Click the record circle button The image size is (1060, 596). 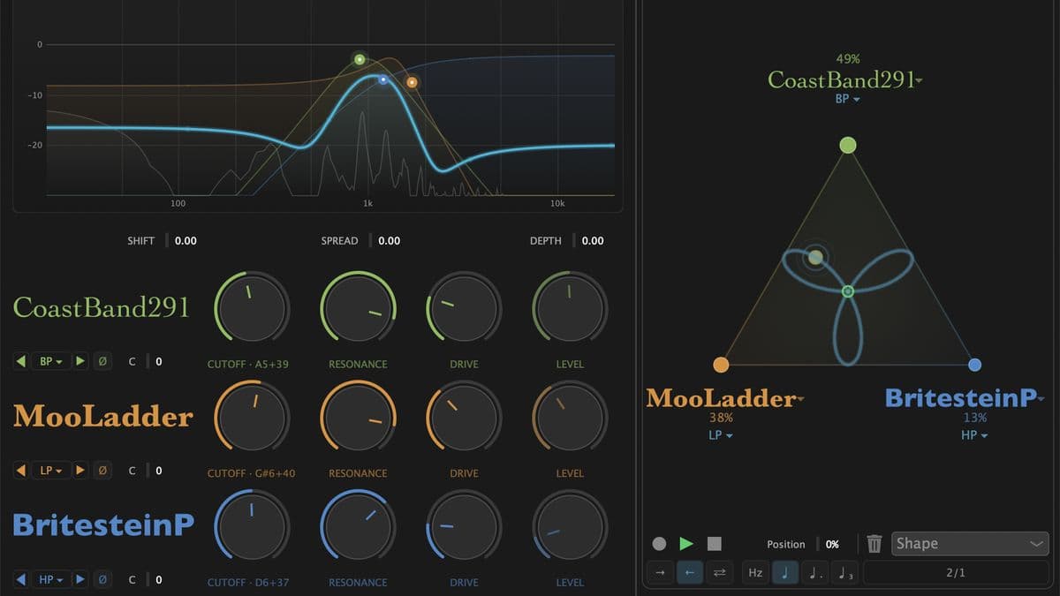pos(658,544)
